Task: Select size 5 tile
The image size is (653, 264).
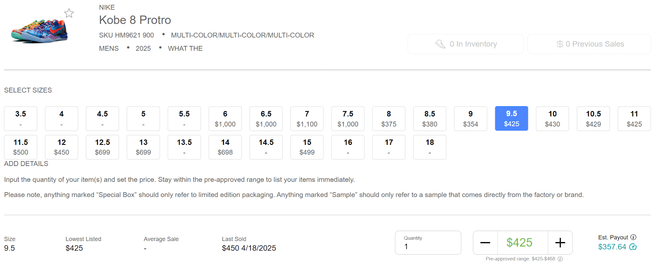Action: [x=143, y=119]
